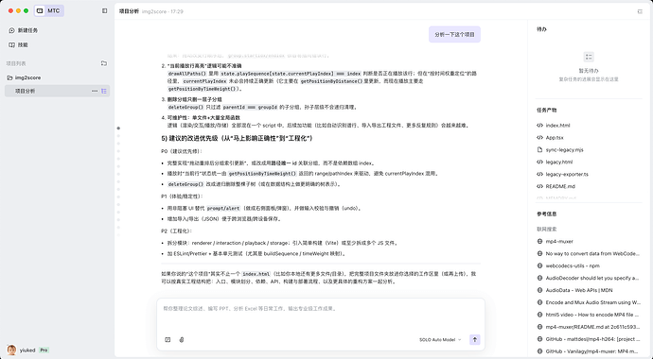Click the heading 5) 建议的改进优先级
This screenshot has height=359, width=653.
237,138
